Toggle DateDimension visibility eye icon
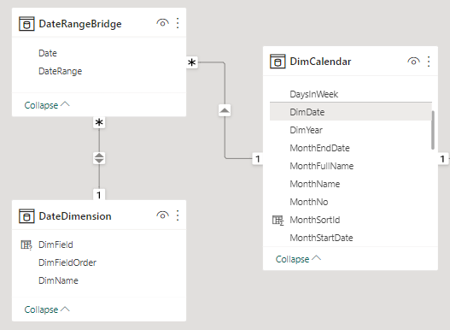The image size is (450, 330). (162, 215)
